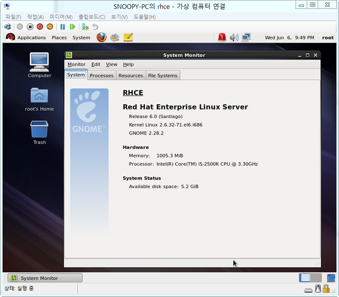Image resolution: width=339 pixels, height=297 pixels.
Task: Click the lock icon in the status bar
Action: pos(326,289)
